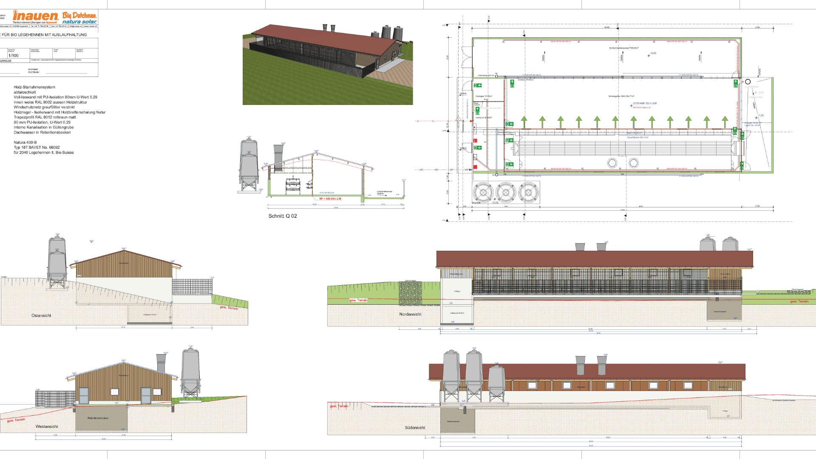The image size is (816, 459).
Task: Select the Big Dutchman logo
Action: coord(79,15)
